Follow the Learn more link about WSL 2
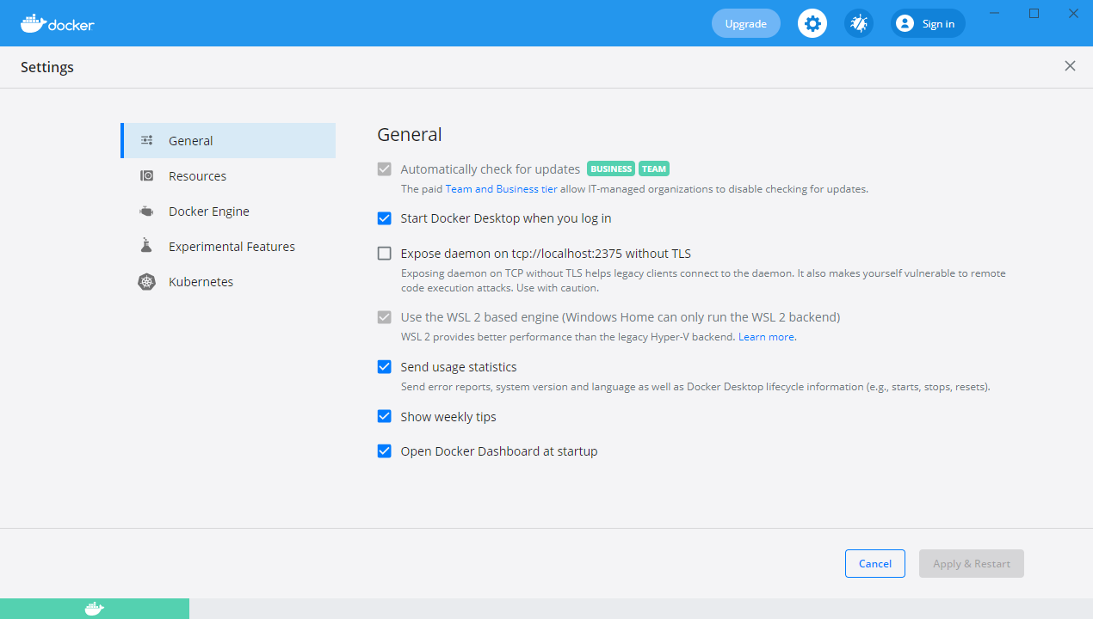The height and width of the screenshot is (619, 1093). pos(766,337)
